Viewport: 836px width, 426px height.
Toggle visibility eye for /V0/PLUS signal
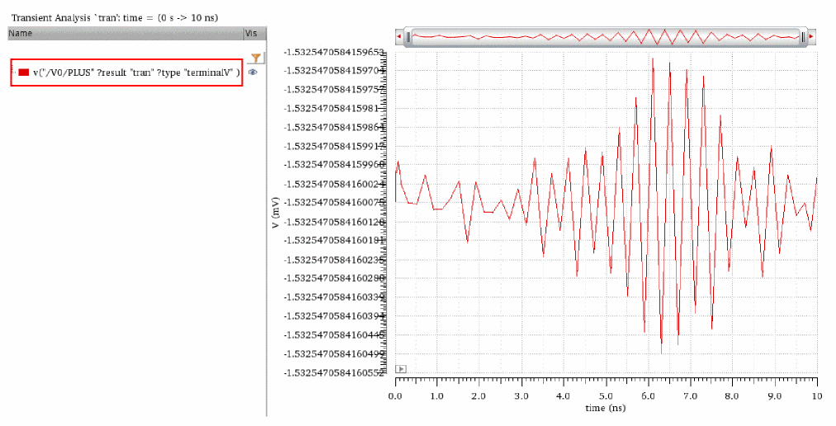click(x=253, y=73)
